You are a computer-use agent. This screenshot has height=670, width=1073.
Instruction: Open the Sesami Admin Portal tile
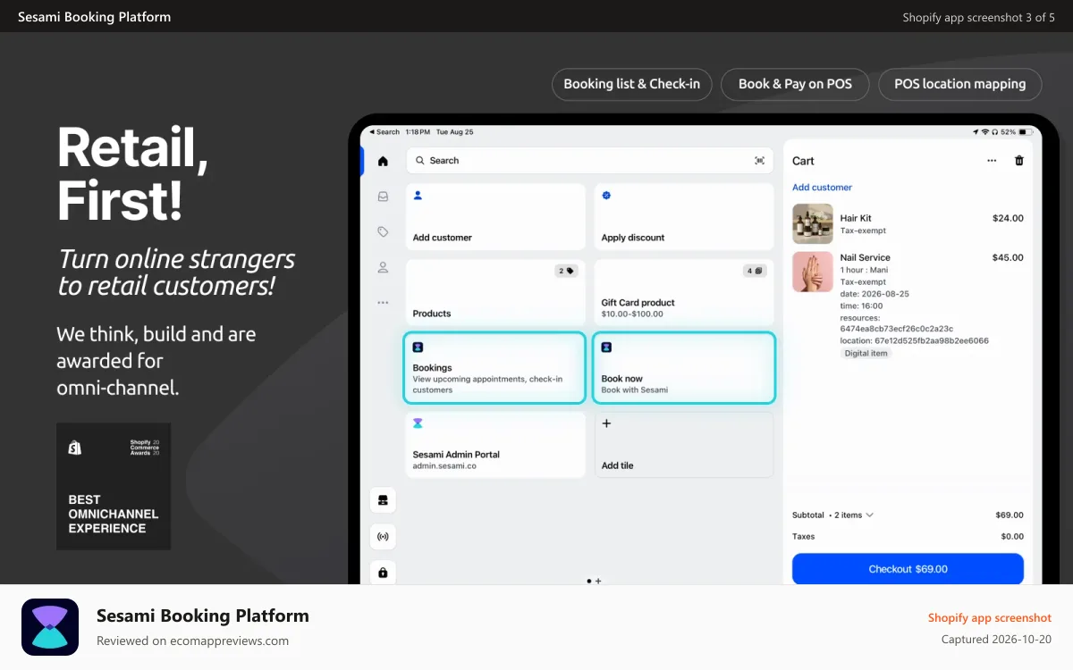pos(495,445)
